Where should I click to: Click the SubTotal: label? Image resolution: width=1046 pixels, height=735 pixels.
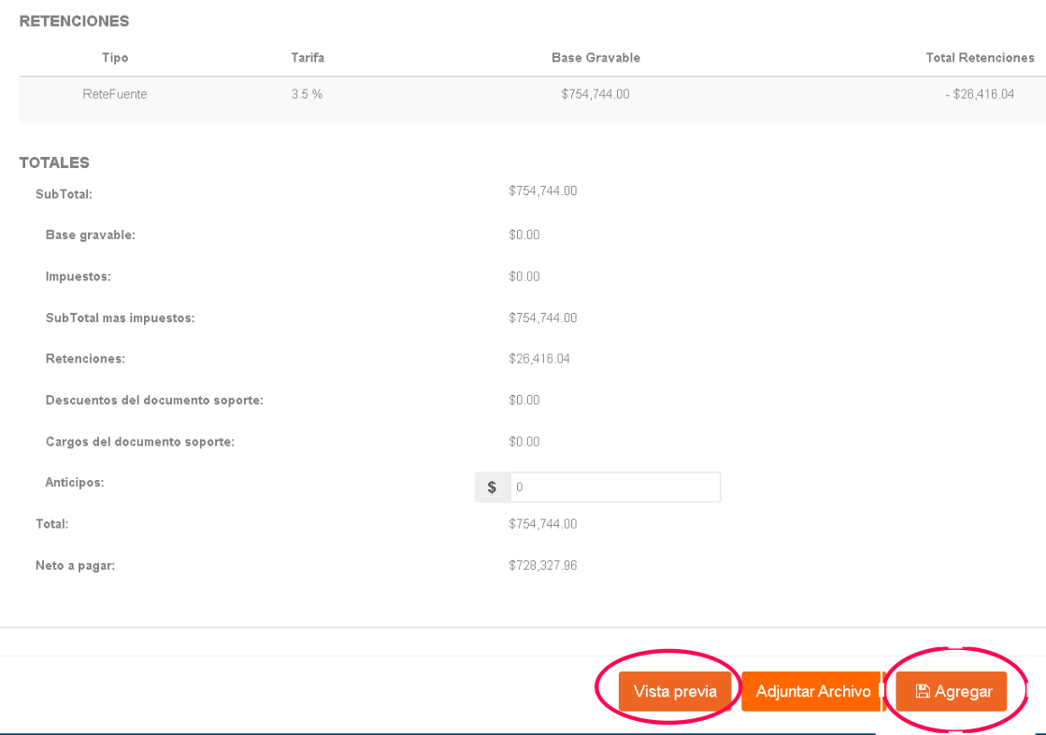tap(64, 194)
